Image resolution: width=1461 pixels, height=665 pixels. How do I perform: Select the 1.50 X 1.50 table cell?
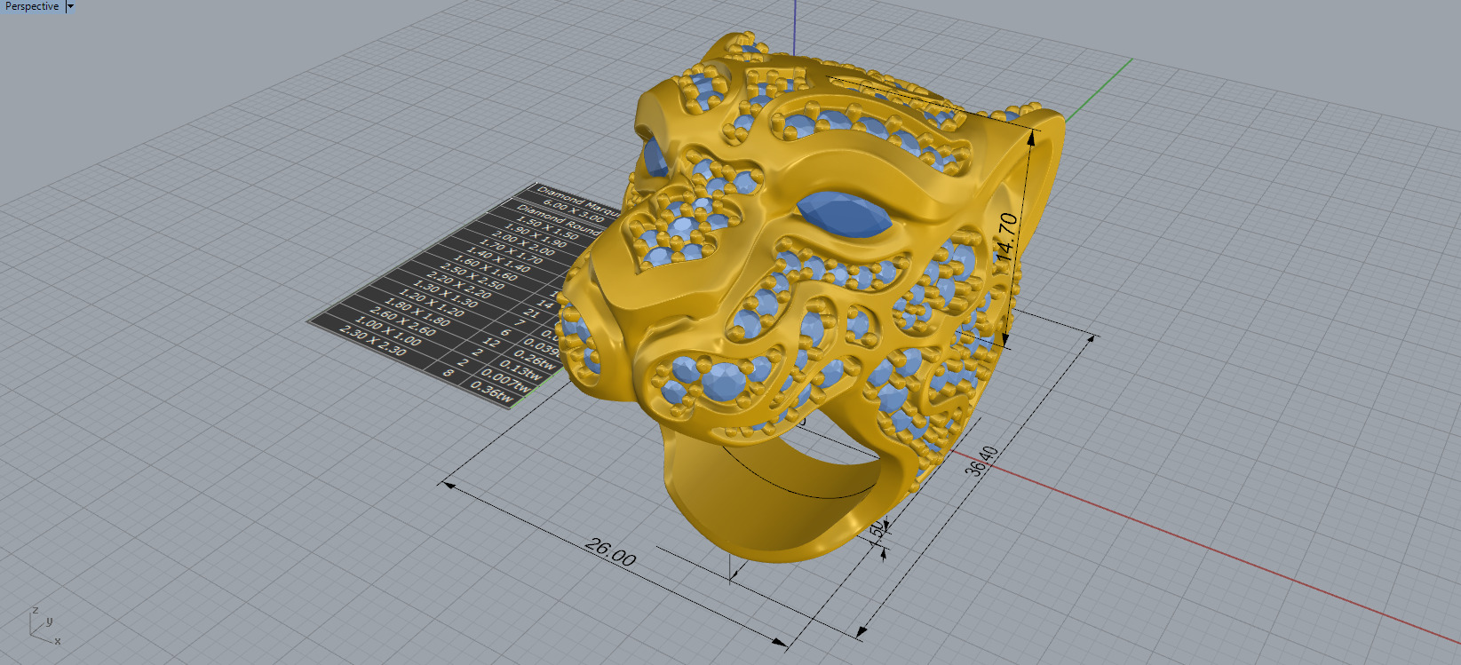[547, 228]
